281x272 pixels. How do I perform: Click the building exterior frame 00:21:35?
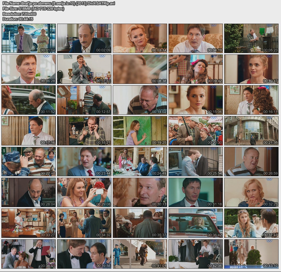click(251, 131)
